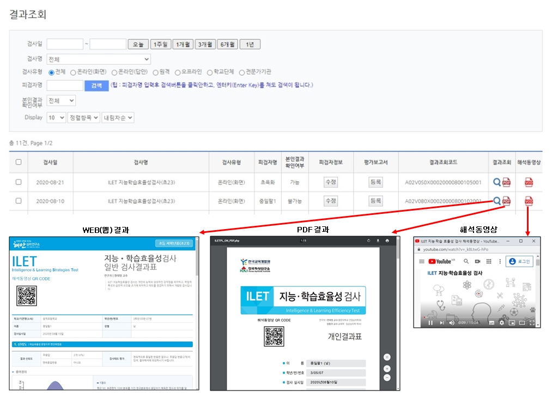Open web result for 2020-08-21 test row
This screenshot has width=552, height=402.
(497, 182)
